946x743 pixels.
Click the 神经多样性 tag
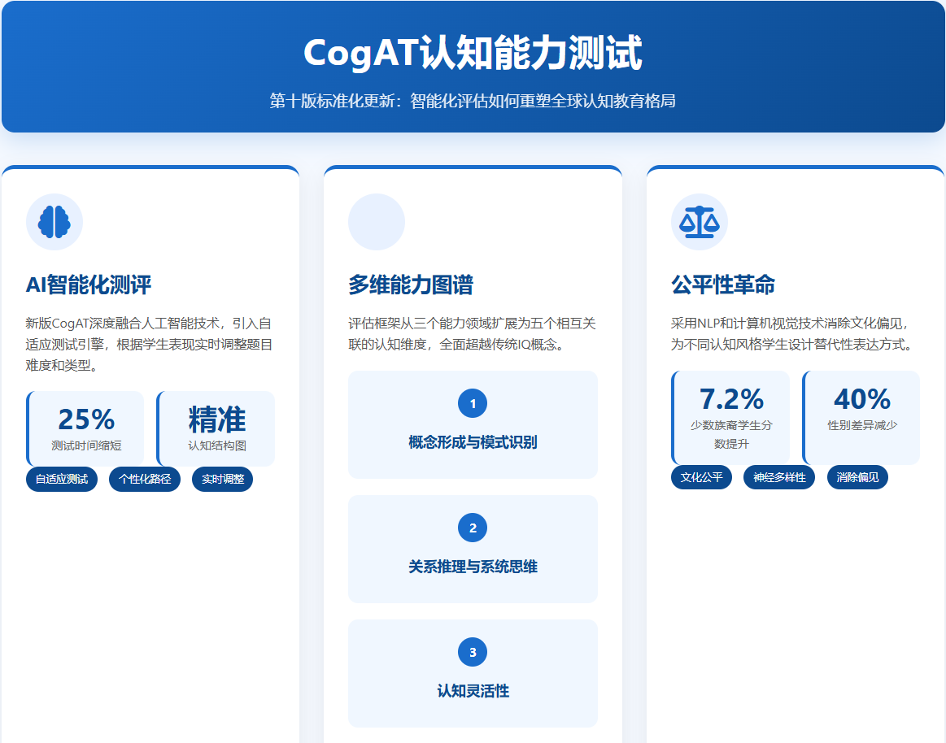tap(779, 477)
